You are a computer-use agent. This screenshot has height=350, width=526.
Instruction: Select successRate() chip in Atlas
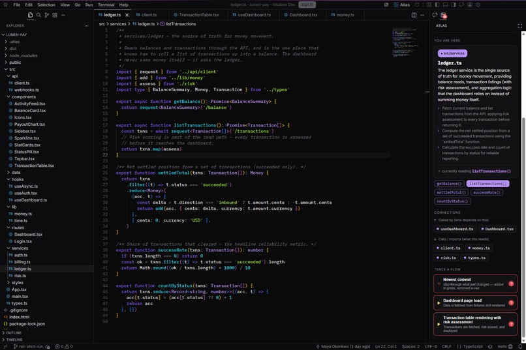(x=486, y=192)
